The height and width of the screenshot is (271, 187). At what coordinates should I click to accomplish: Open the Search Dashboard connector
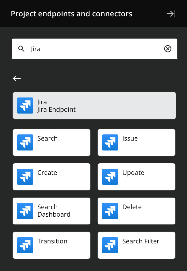coord(51,211)
